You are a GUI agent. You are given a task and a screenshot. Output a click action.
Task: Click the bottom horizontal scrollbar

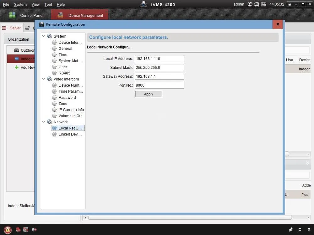tap(190, 217)
